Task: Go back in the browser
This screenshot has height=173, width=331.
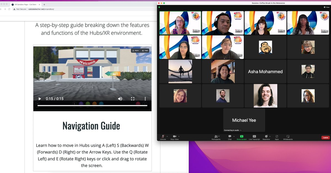Action: [1, 9]
